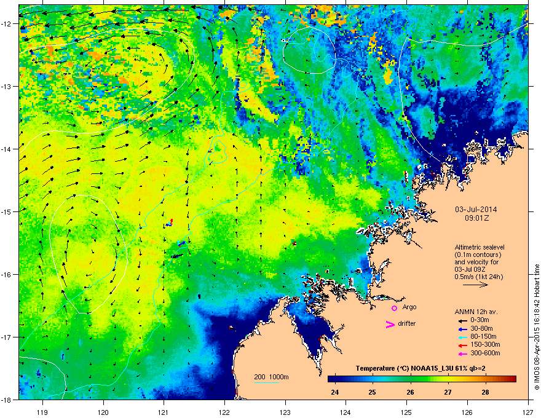This screenshot has width=541, height=418.
Task: Click the temperature colorbar at 26 green
Action: click(410, 379)
